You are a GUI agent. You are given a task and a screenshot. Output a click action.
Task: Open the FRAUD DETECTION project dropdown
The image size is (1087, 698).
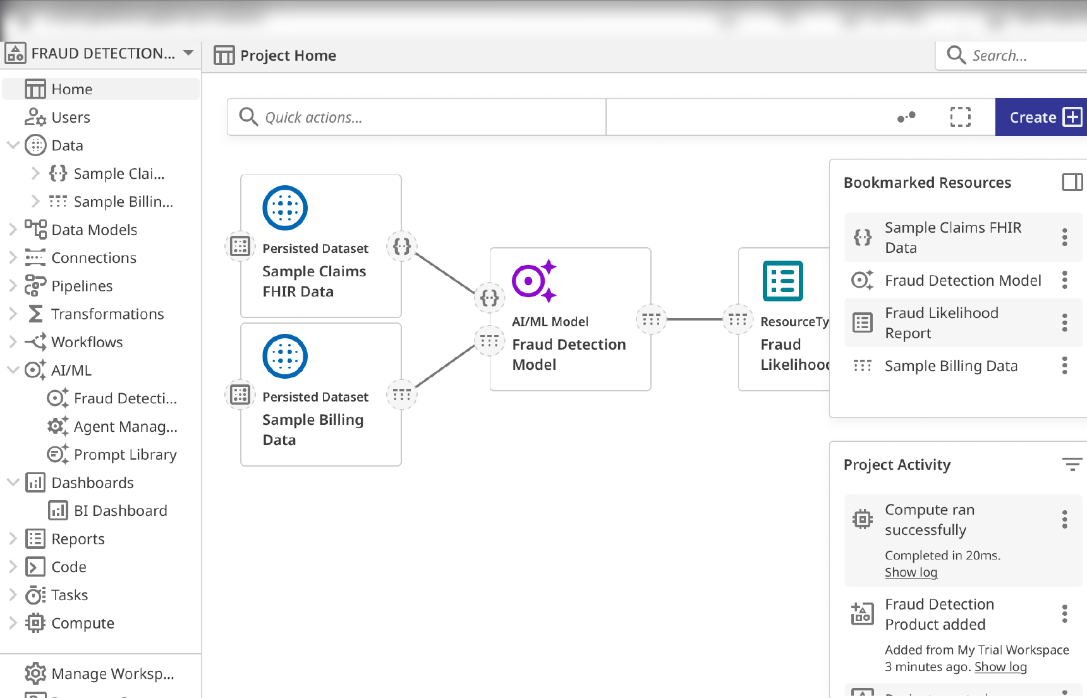pos(188,53)
